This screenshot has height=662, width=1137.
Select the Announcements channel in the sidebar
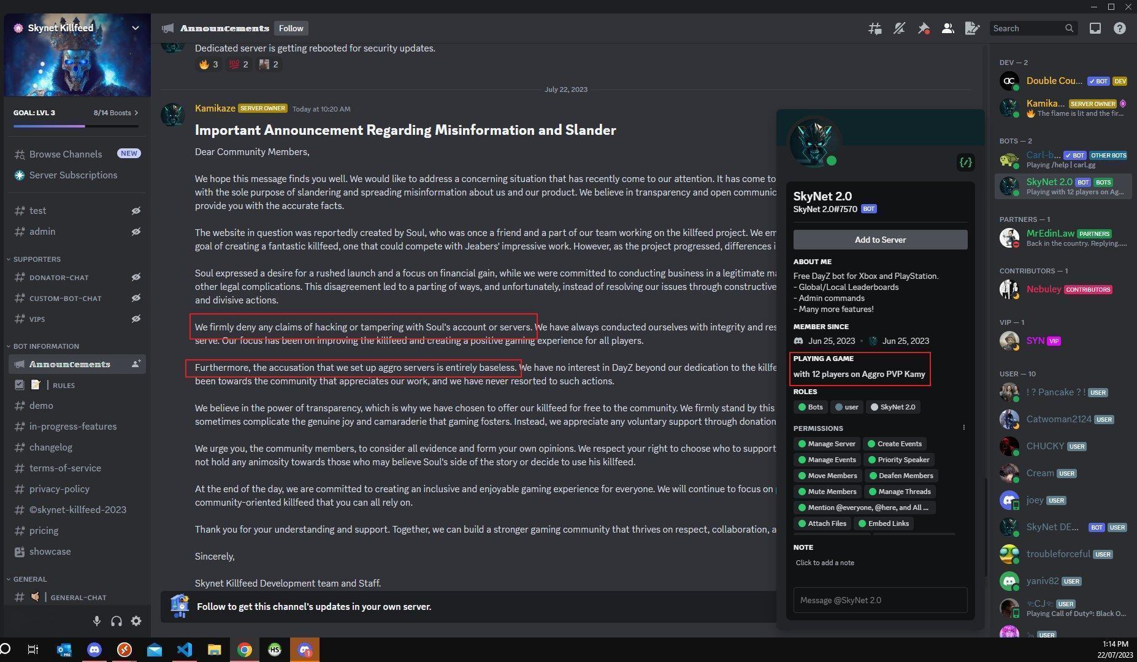coord(77,364)
